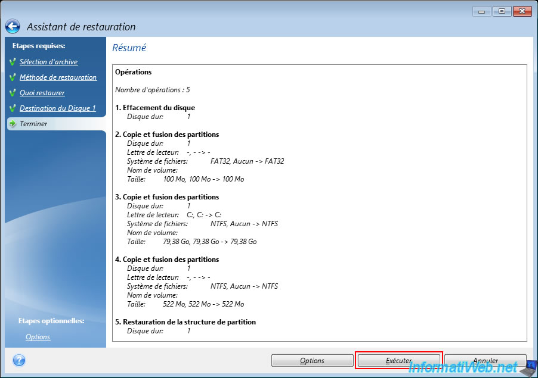Go to the Sélection d'archive step

48,62
